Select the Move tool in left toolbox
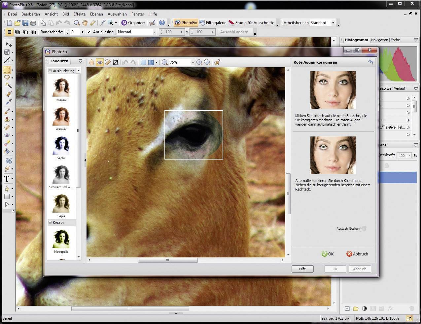Image resolution: width=421 pixels, height=324 pixels. pyautogui.click(x=8, y=44)
